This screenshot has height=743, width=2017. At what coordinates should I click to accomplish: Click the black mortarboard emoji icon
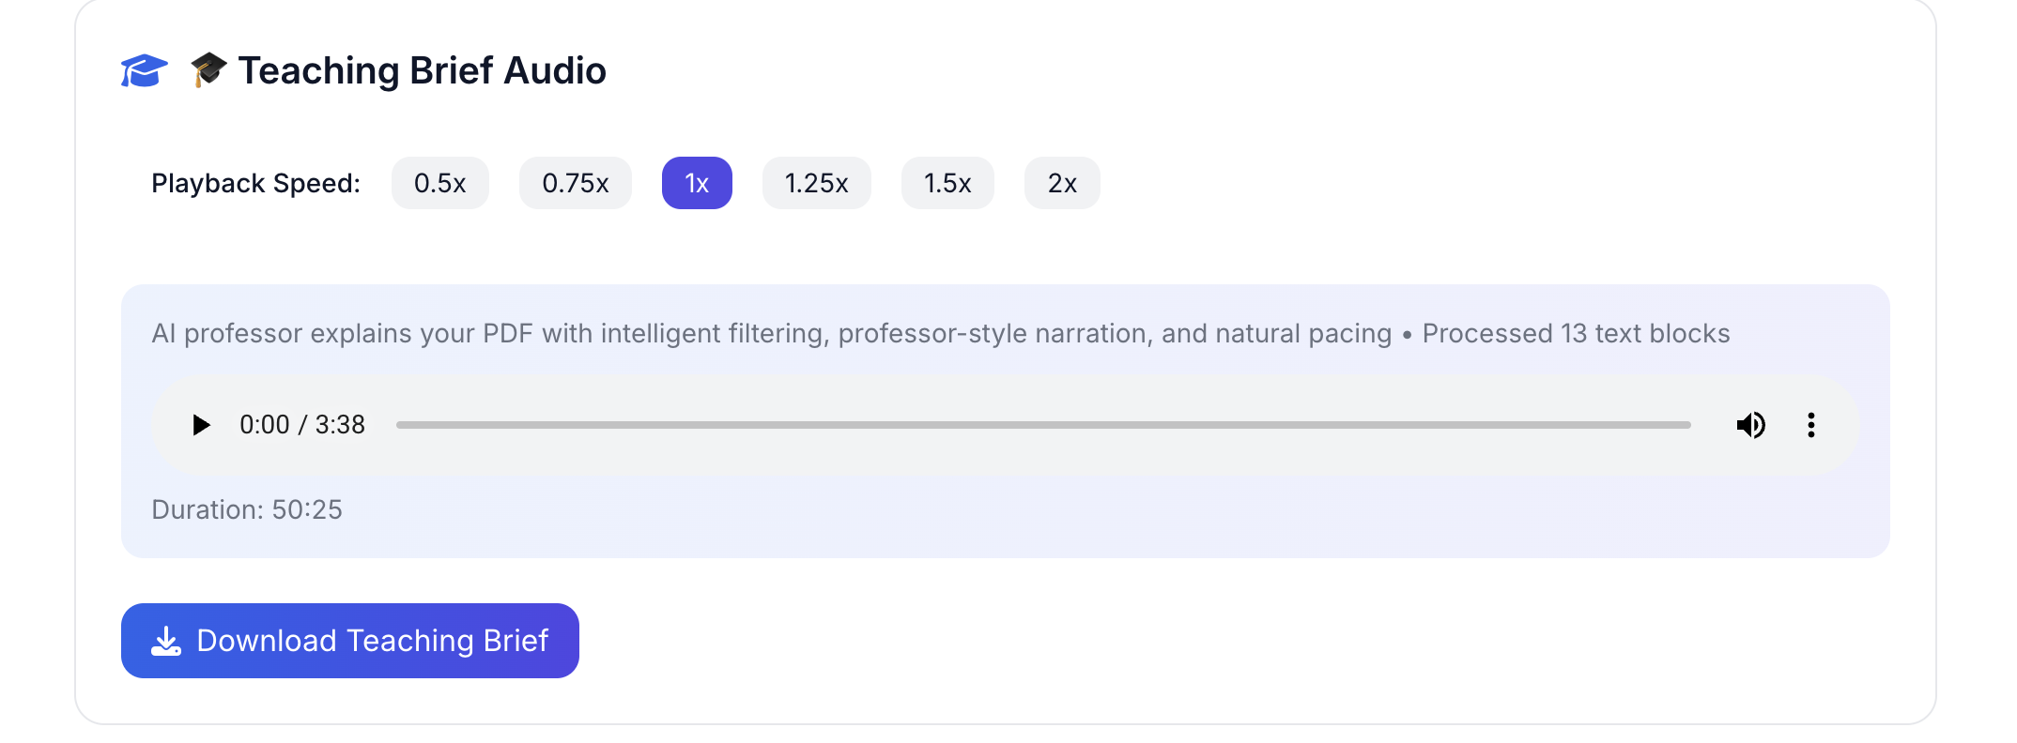point(208,68)
